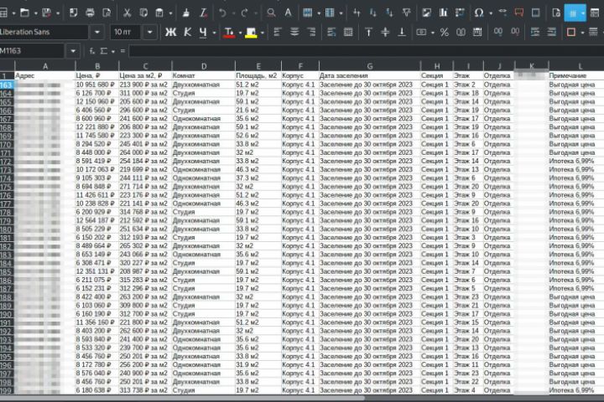
Task: Select cell 320 227 ₽ за м2
Action: tap(145, 263)
